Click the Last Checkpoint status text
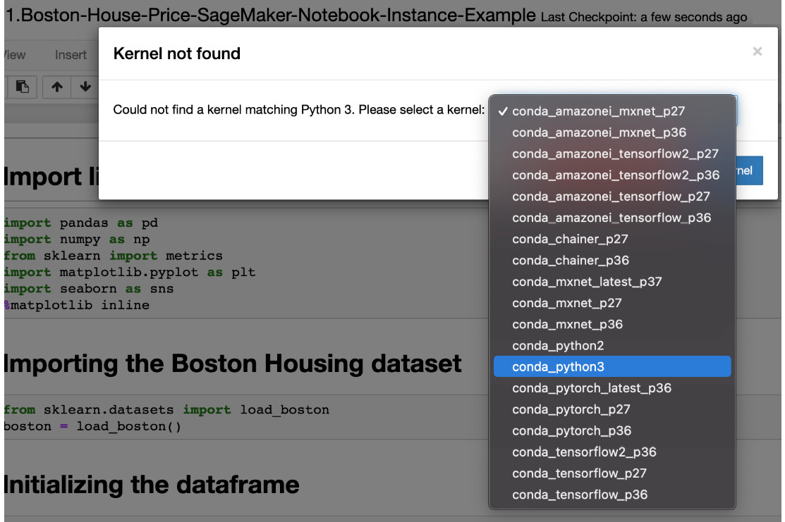The image size is (785, 522). pos(644,17)
